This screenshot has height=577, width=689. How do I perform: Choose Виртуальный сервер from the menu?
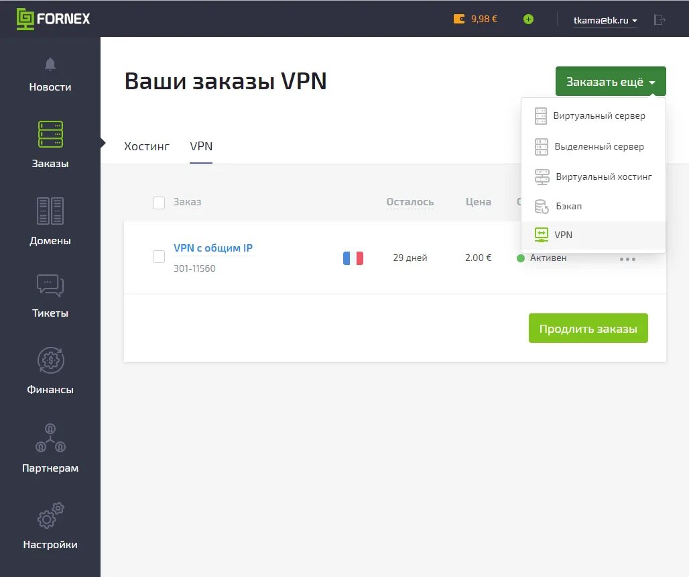593,116
